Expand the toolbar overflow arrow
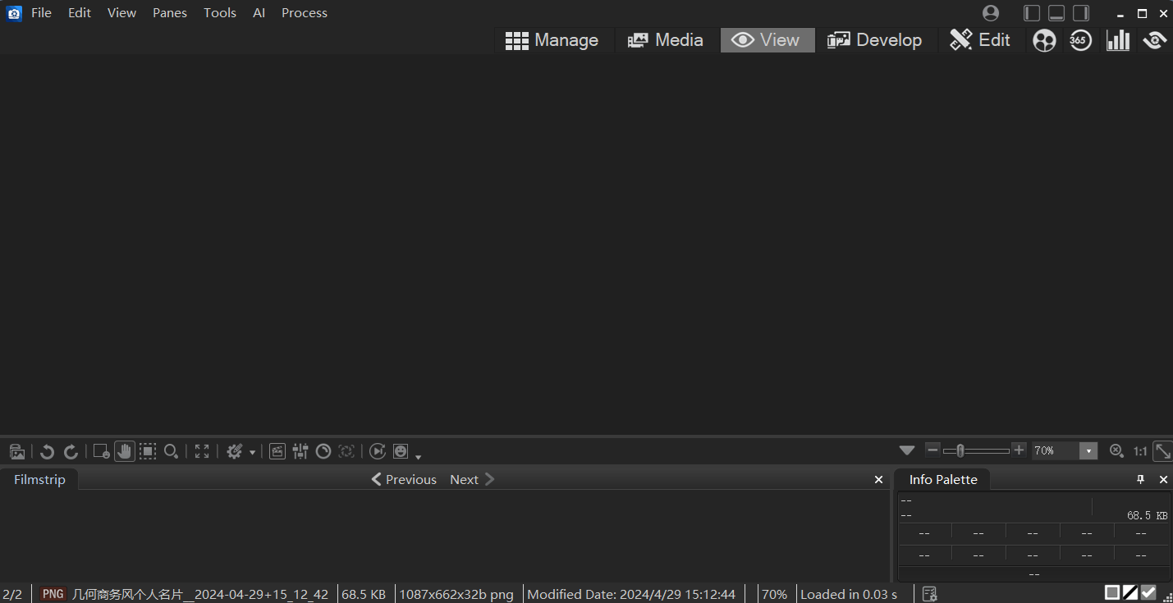The height and width of the screenshot is (603, 1173). click(418, 456)
